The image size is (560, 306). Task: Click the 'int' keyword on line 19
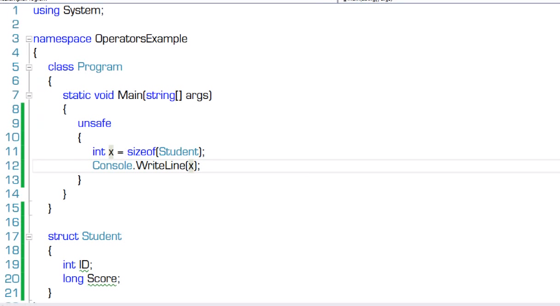69,265
